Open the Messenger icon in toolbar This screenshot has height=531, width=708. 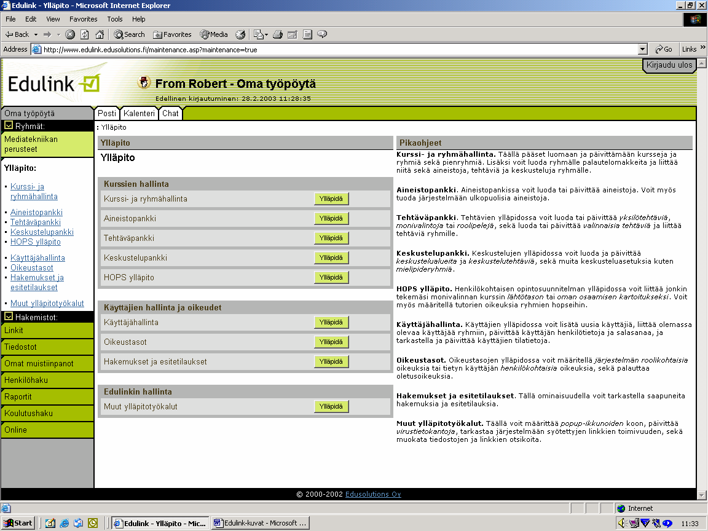pos(323,34)
